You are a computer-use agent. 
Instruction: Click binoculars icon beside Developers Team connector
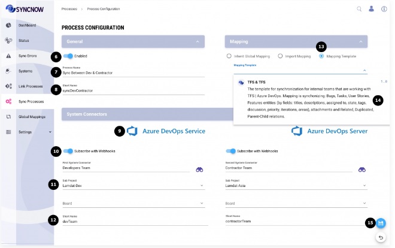click(x=199, y=170)
